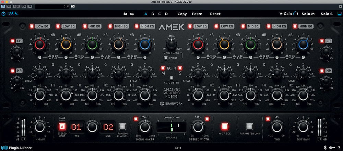Screen dimensions: 343x151
Task: Select settings bank C
Action: point(159,14)
